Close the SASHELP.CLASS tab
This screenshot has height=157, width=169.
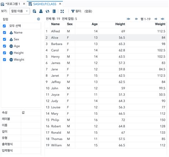(x=60, y=4)
